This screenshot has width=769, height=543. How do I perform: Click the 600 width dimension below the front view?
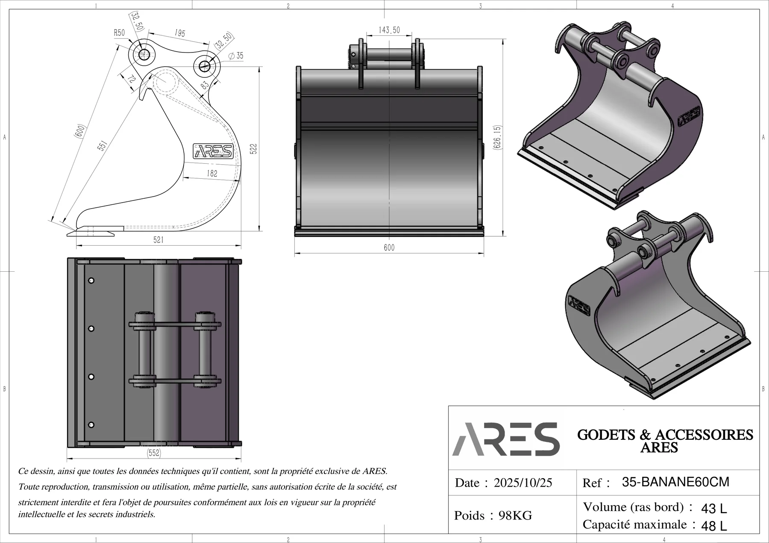tap(389, 247)
